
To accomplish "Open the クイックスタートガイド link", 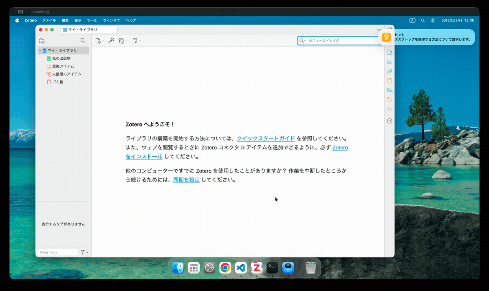I will click(266, 138).
